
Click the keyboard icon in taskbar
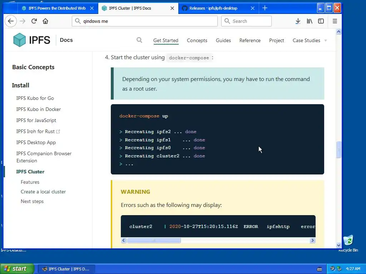320,269
